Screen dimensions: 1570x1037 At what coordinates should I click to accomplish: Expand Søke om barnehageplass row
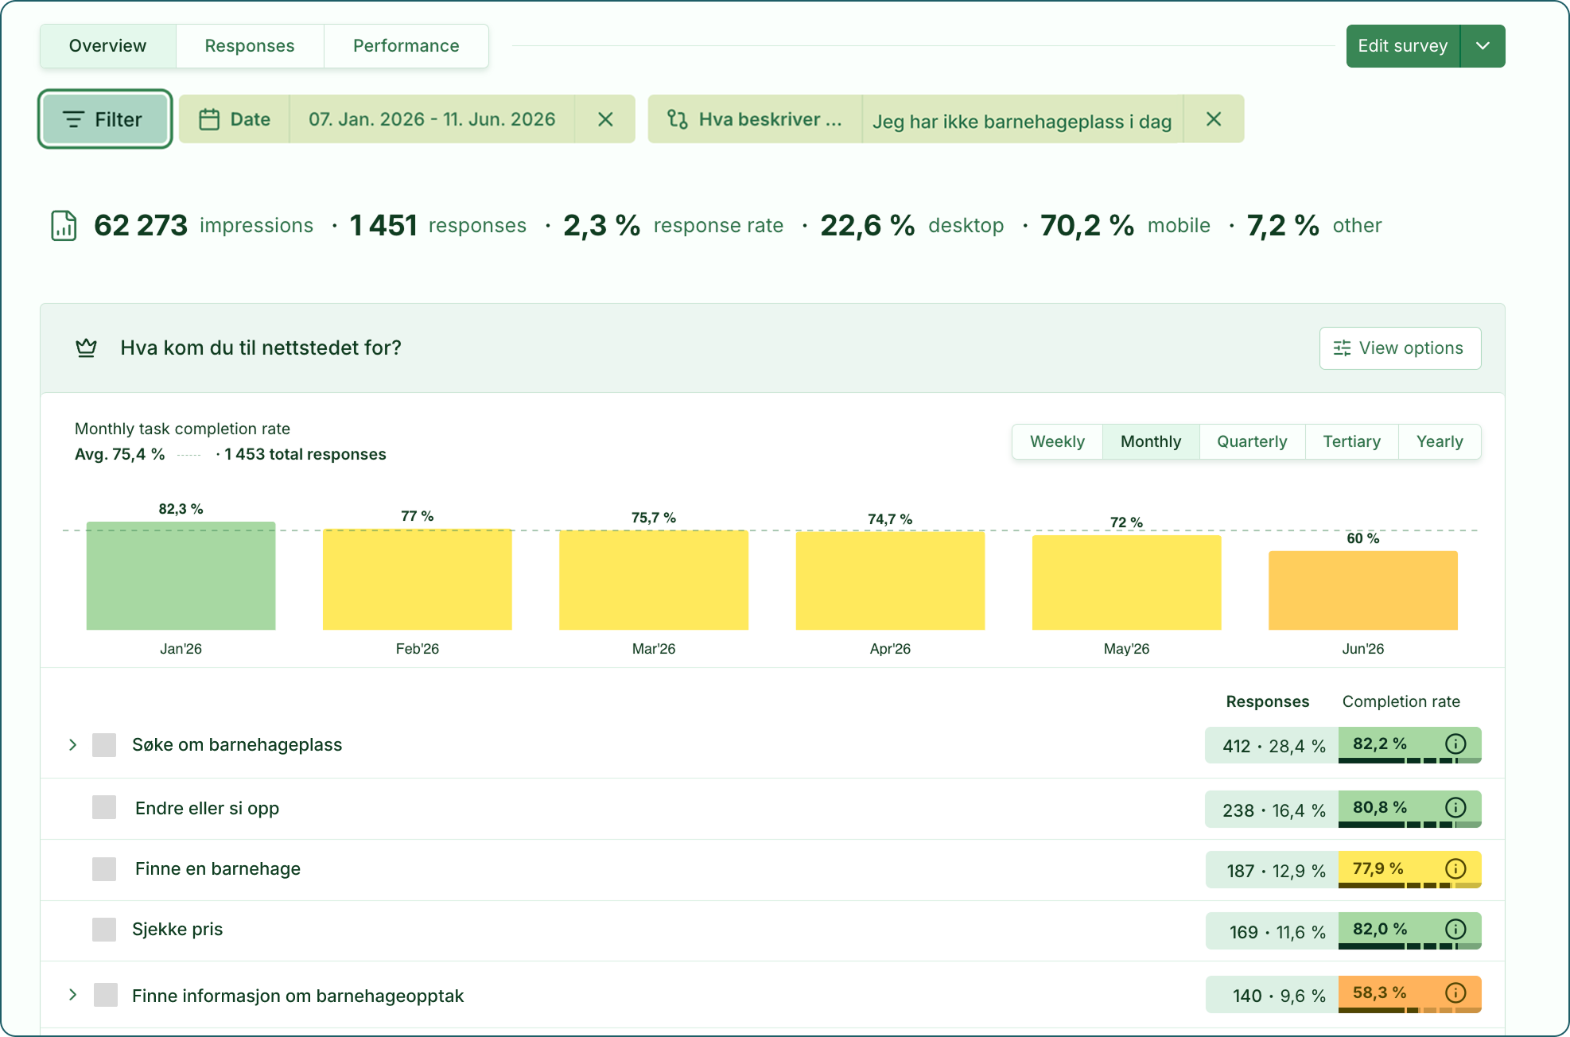pyautogui.click(x=72, y=745)
